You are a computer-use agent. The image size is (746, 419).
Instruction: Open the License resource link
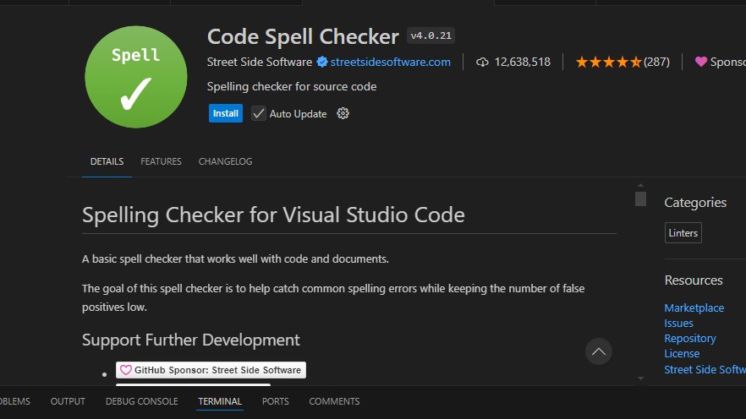682,353
